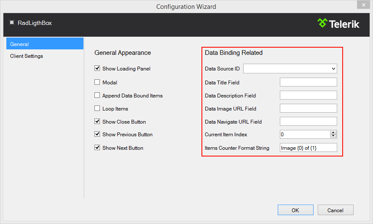The image size is (373, 224).
Task: Uncheck Show Loading Panel checkbox
Action: pyautogui.click(x=97, y=69)
